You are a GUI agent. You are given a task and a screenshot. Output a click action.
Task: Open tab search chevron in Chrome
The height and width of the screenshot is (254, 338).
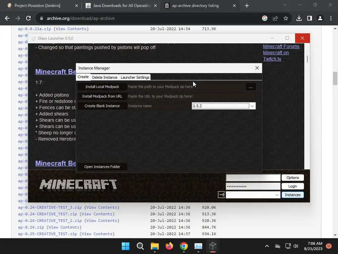coord(285,5)
